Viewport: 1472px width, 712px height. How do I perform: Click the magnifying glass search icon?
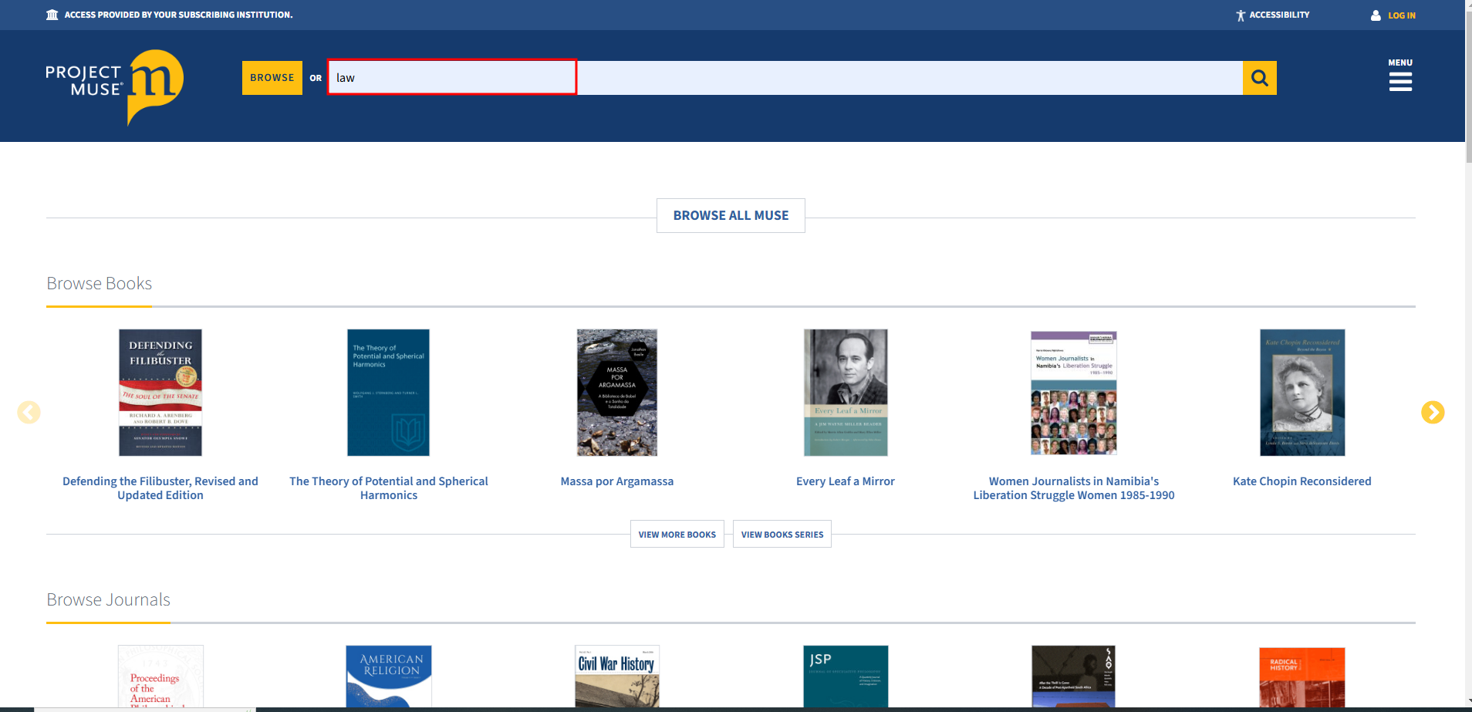(1259, 78)
